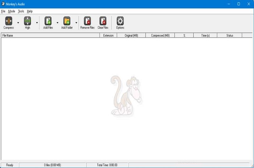Open the Options gear icon
This screenshot has height=168, width=254.
click(120, 21)
